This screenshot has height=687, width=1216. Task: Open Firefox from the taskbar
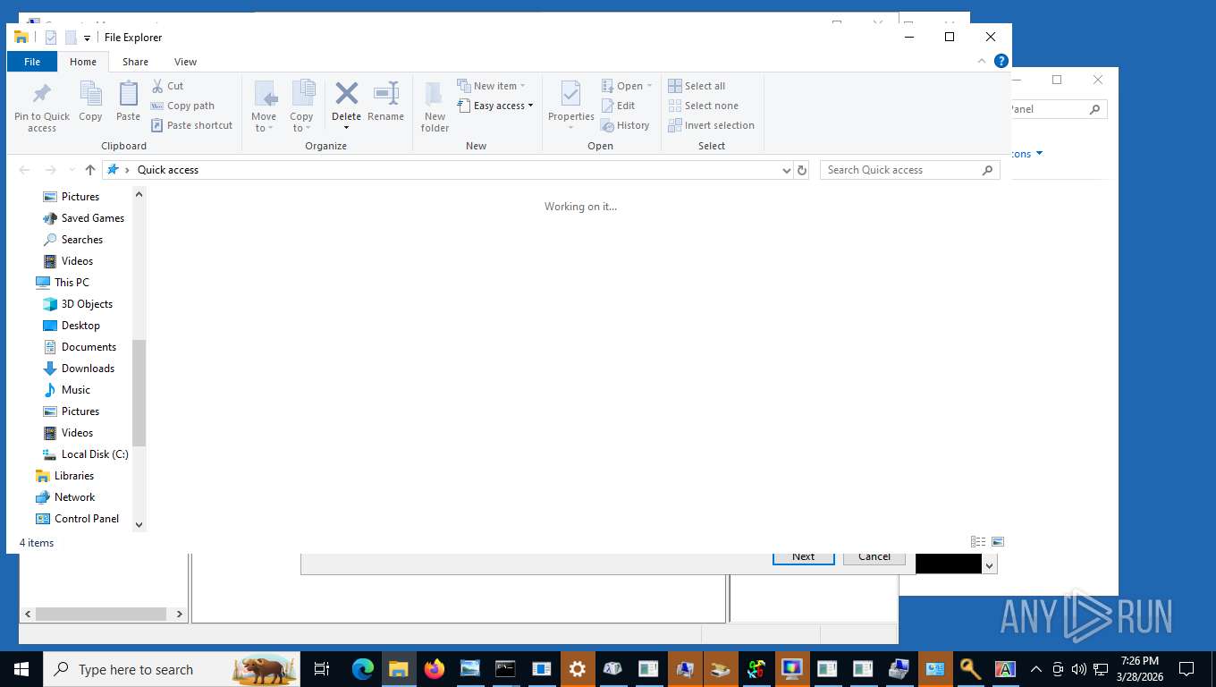tap(434, 669)
